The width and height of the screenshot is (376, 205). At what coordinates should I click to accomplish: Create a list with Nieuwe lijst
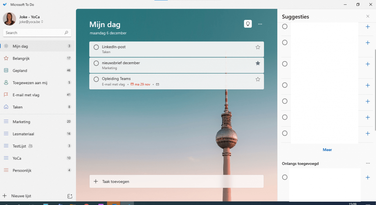pos(21,196)
